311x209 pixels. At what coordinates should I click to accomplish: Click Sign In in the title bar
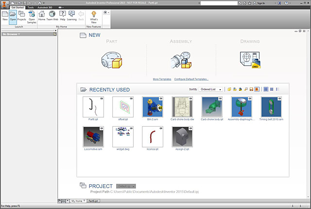(x=261, y=3)
